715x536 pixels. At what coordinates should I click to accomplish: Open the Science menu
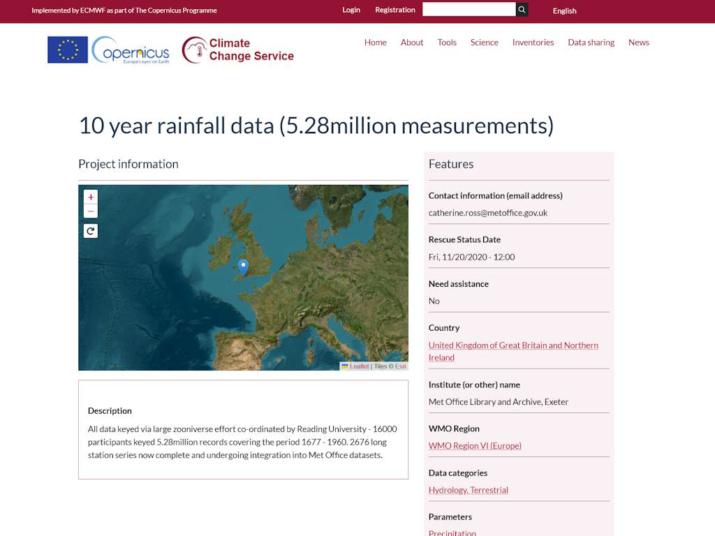click(x=484, y=43)
